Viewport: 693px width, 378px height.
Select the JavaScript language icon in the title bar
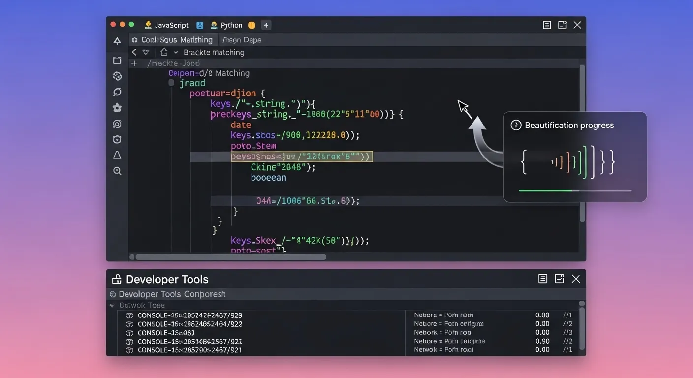point(149,25)
